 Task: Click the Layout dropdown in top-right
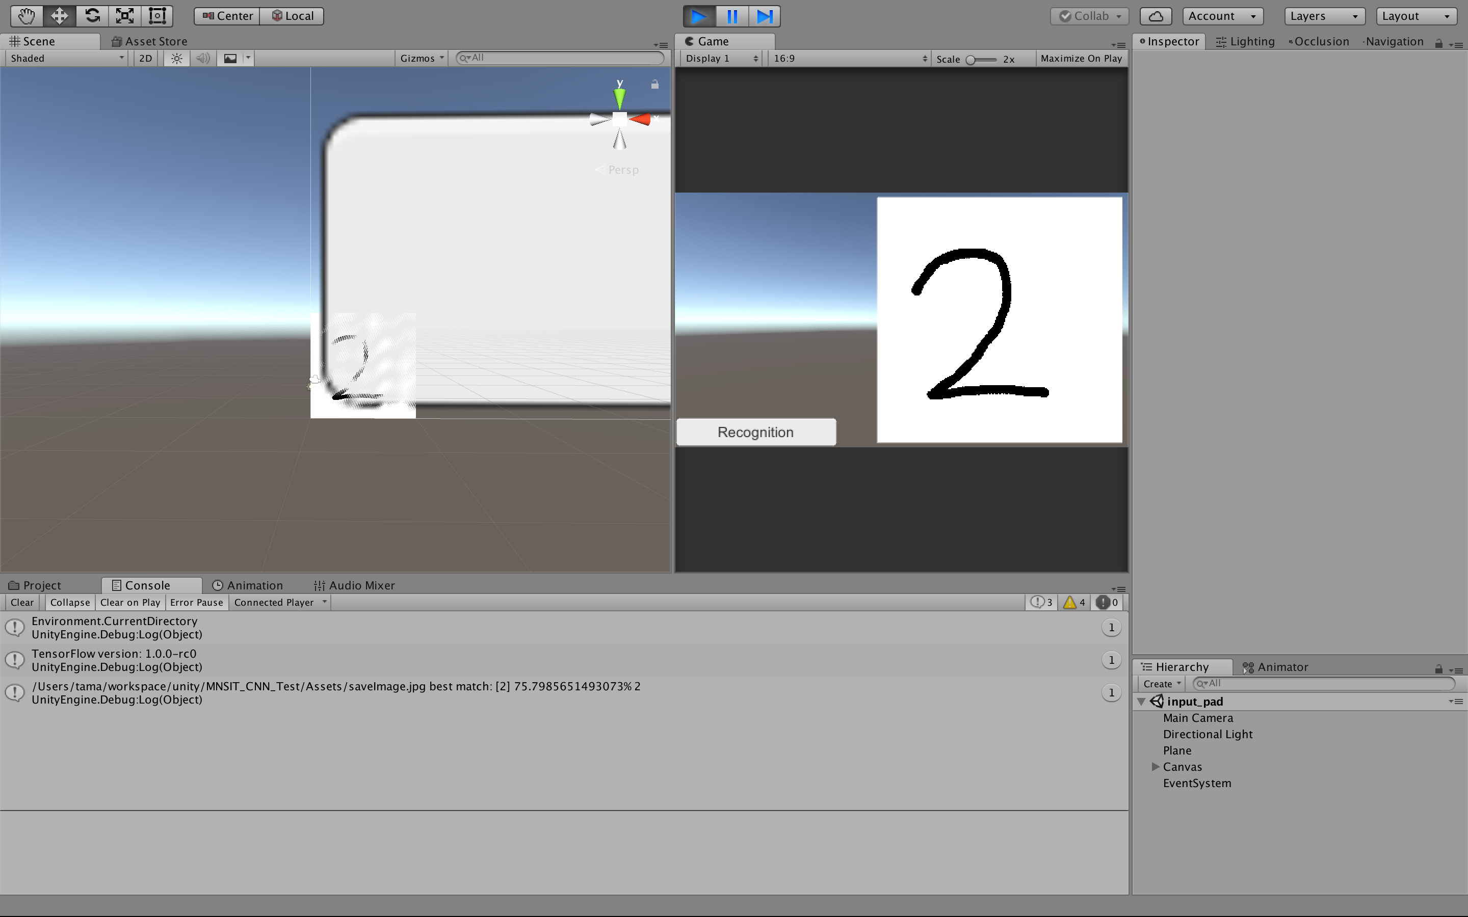(1416, 15)
